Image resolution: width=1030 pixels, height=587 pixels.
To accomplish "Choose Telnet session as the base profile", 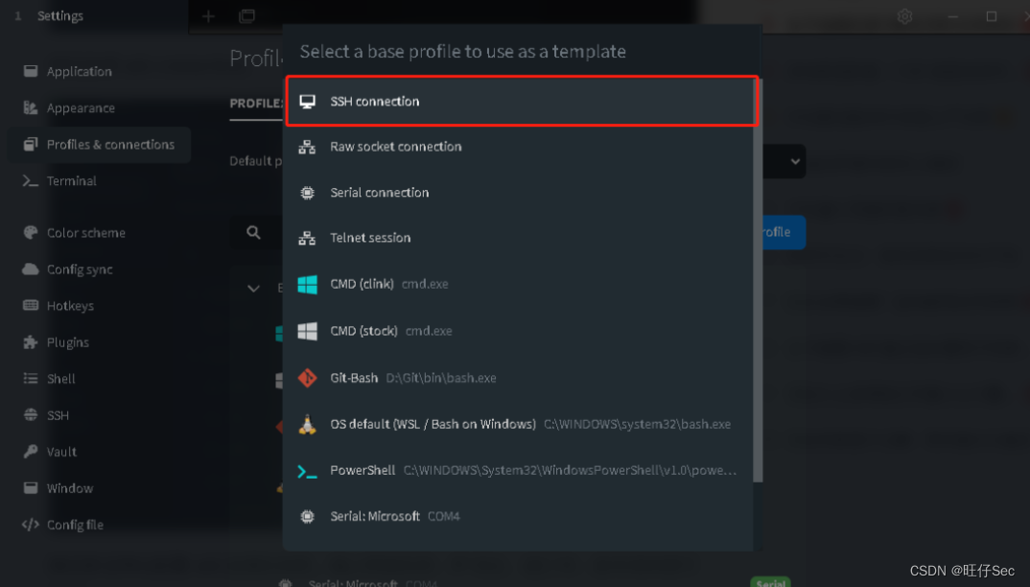I will tap(370, 238).
